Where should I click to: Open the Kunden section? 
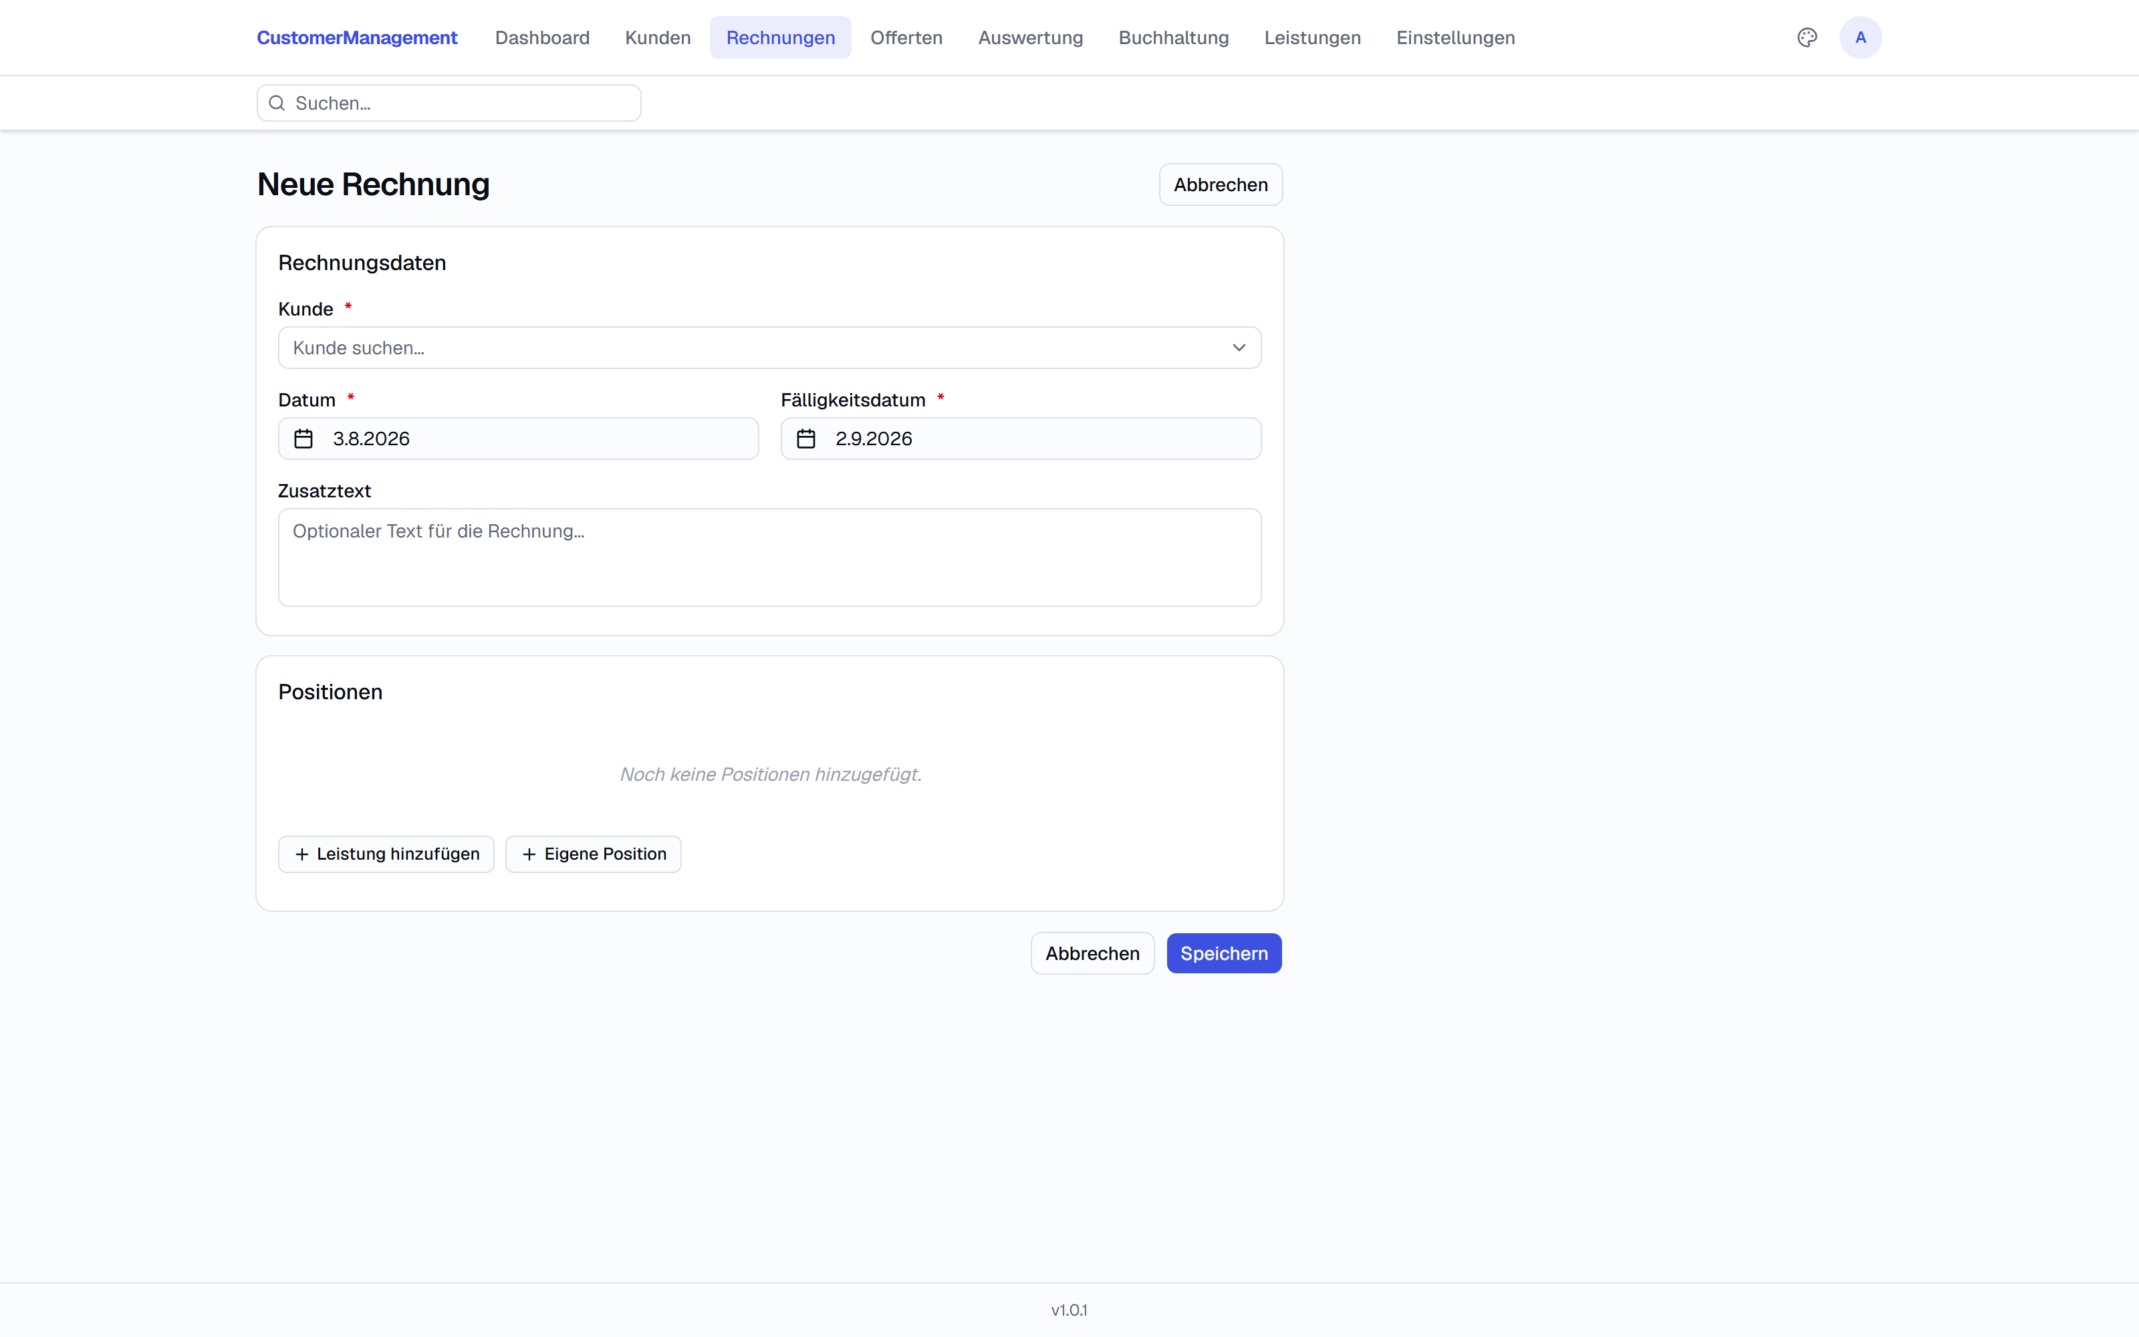(658, 37)
